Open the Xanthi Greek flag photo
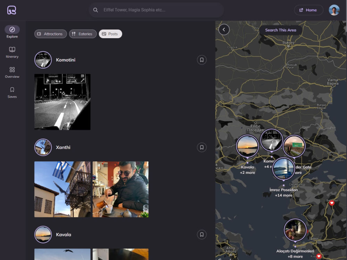 pyautogui.click(x=62, y=189)
